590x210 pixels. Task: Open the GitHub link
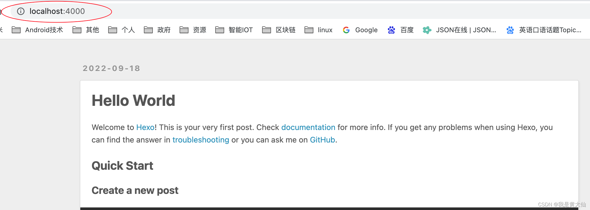(322, 140)
